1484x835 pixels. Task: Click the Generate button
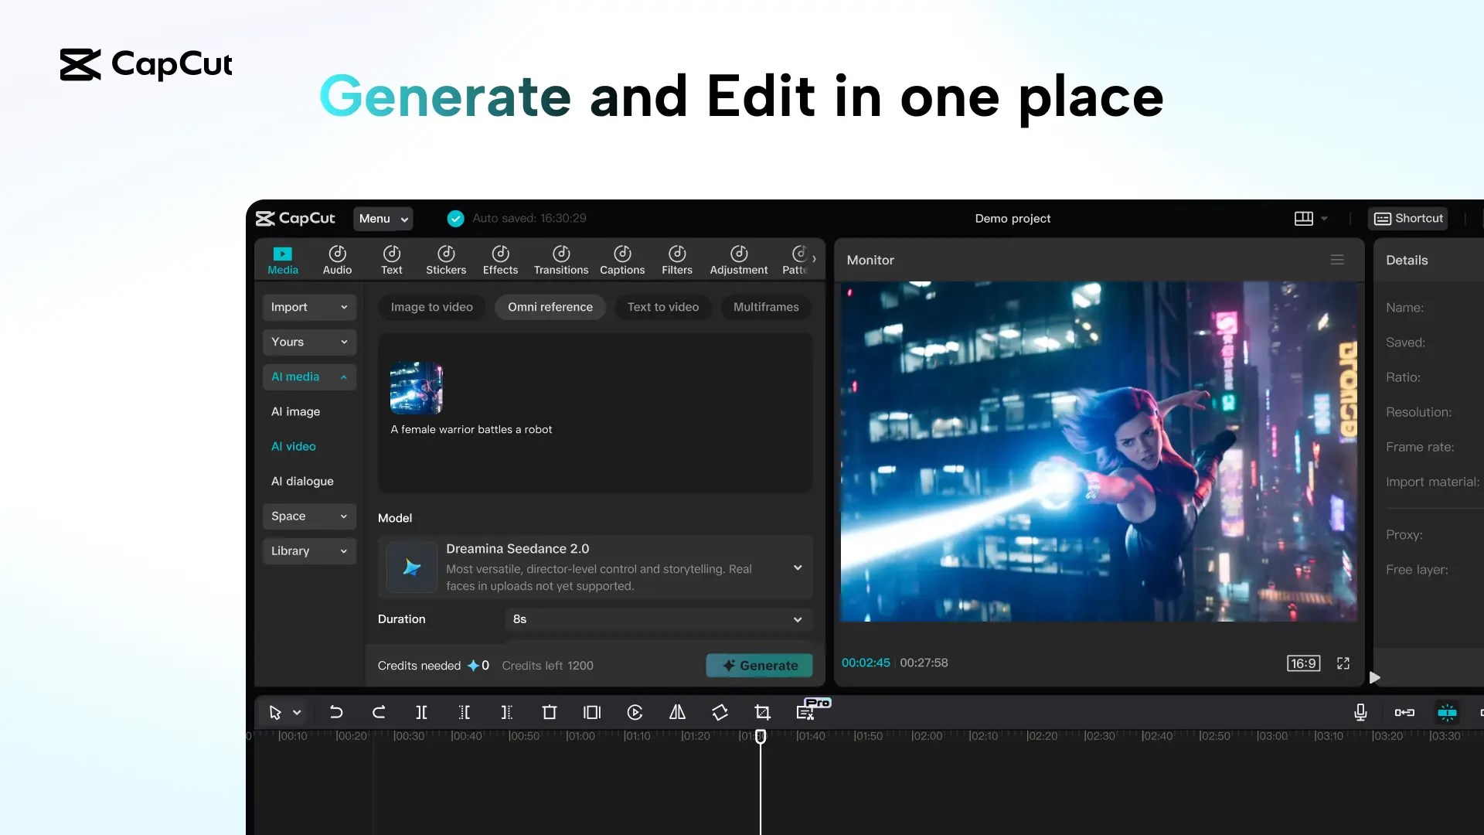[x=759, y=665]
